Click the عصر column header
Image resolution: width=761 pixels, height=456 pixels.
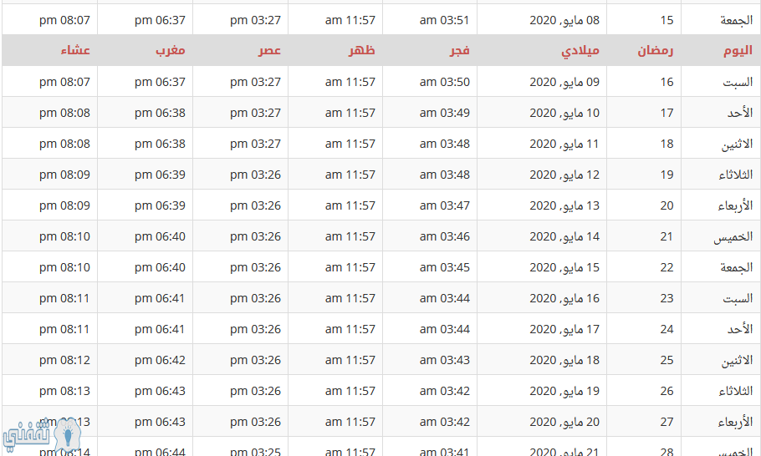[x=269, y=50]
